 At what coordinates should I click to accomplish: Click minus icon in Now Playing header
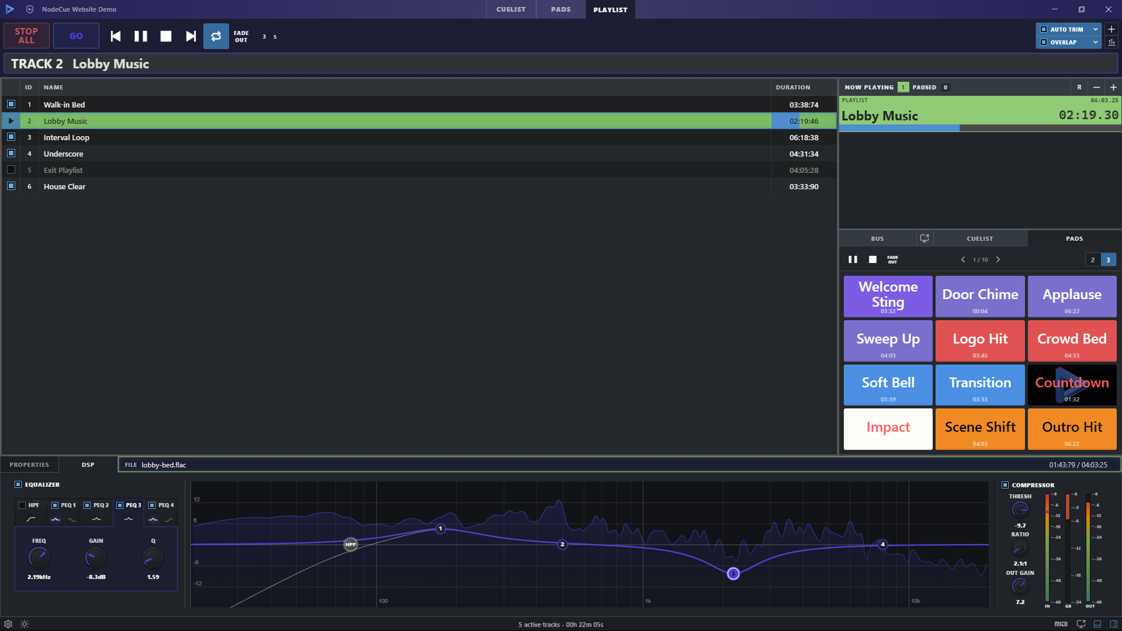1096,87
